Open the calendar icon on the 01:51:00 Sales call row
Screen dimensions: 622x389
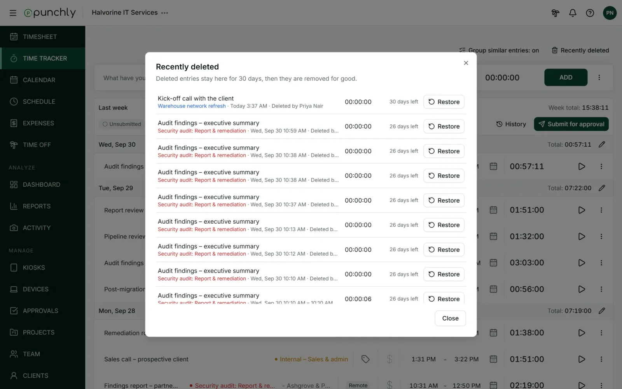[493, 359]
